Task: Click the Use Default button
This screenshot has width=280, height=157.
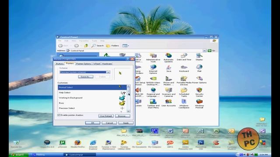Action: click(x=106, y=116)
